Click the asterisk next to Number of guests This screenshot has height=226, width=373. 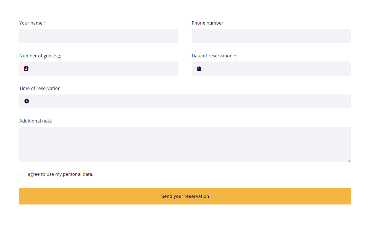[x=60, y=56]
